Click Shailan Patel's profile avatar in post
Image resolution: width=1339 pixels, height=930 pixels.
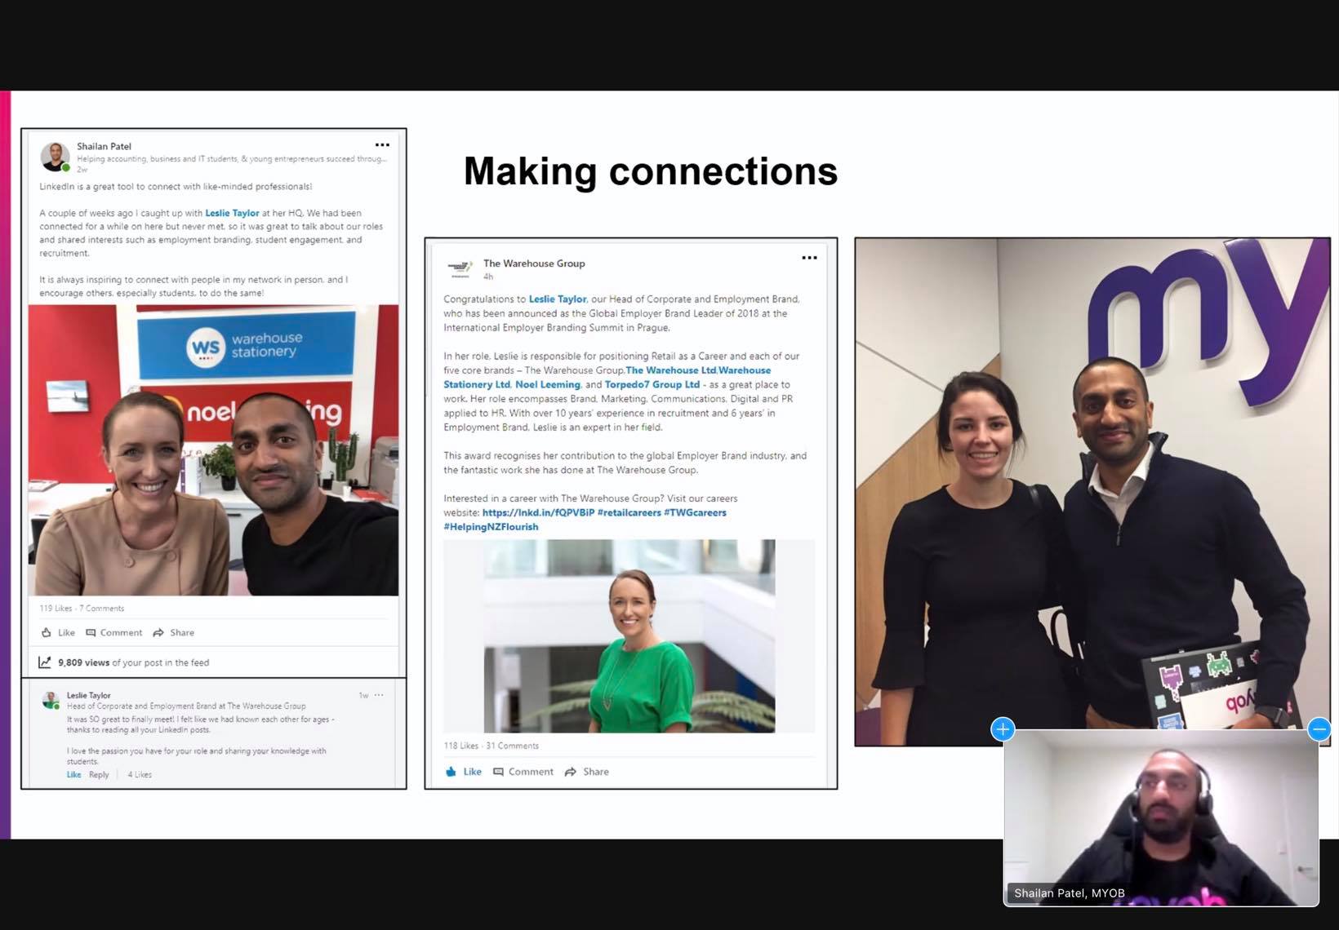[56, 157]
